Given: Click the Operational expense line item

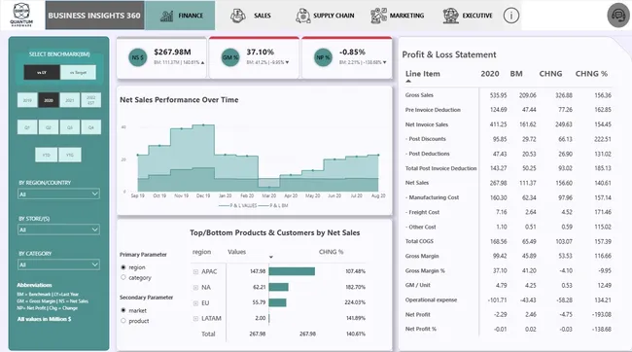Looking at the screenshot, I should 431,300.
